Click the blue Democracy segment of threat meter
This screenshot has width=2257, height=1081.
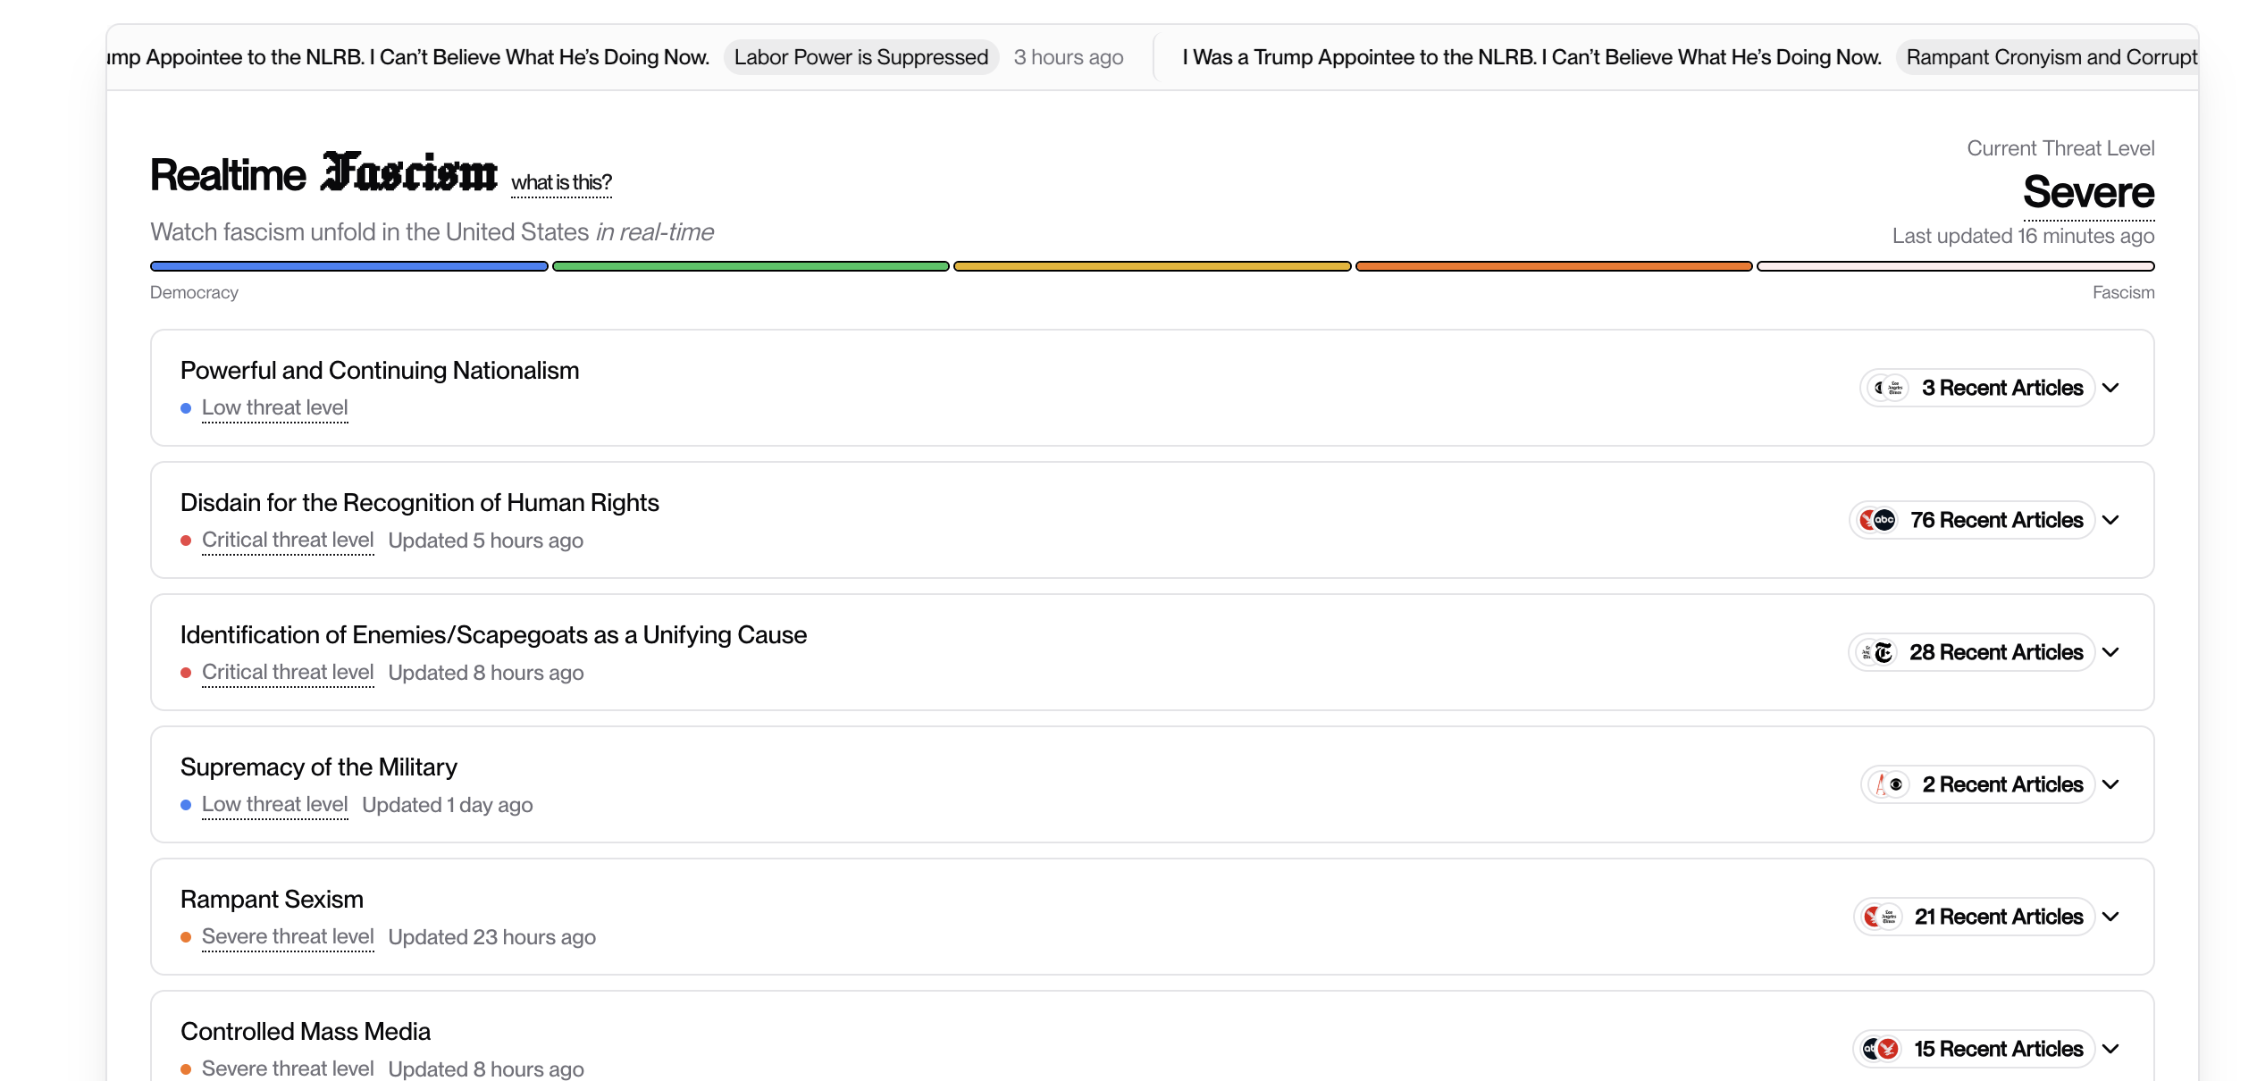click(348, 266)
